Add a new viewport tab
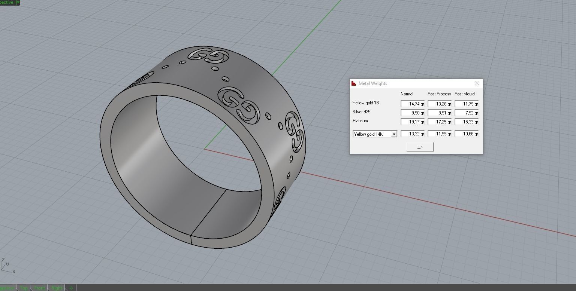576x291 pixels. point(71,288)
